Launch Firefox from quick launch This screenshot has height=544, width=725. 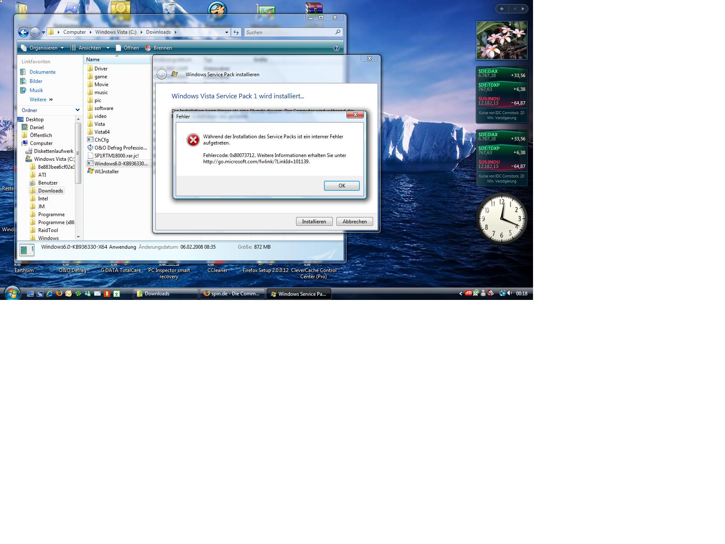(x=59, y=294)
